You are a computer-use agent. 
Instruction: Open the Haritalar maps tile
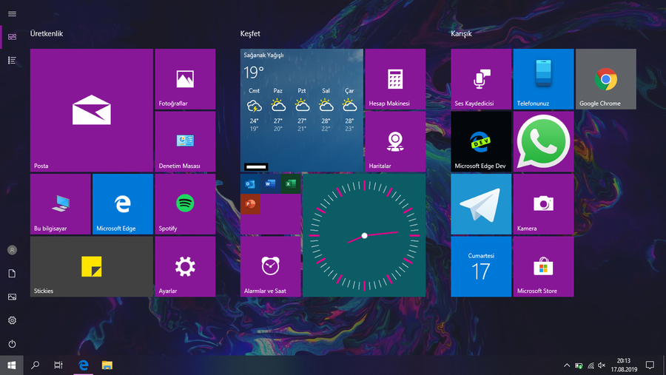pos(395,141)
